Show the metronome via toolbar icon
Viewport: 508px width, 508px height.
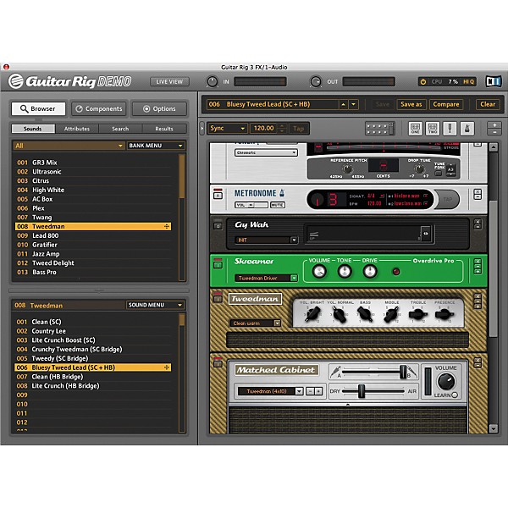467,129
